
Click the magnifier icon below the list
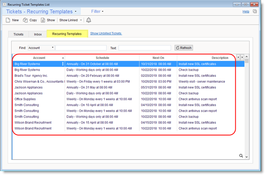click(241, 156)
